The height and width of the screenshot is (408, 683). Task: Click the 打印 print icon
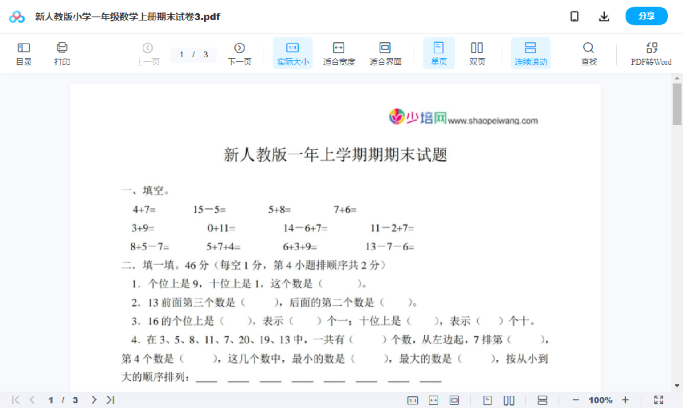point(62,53)
